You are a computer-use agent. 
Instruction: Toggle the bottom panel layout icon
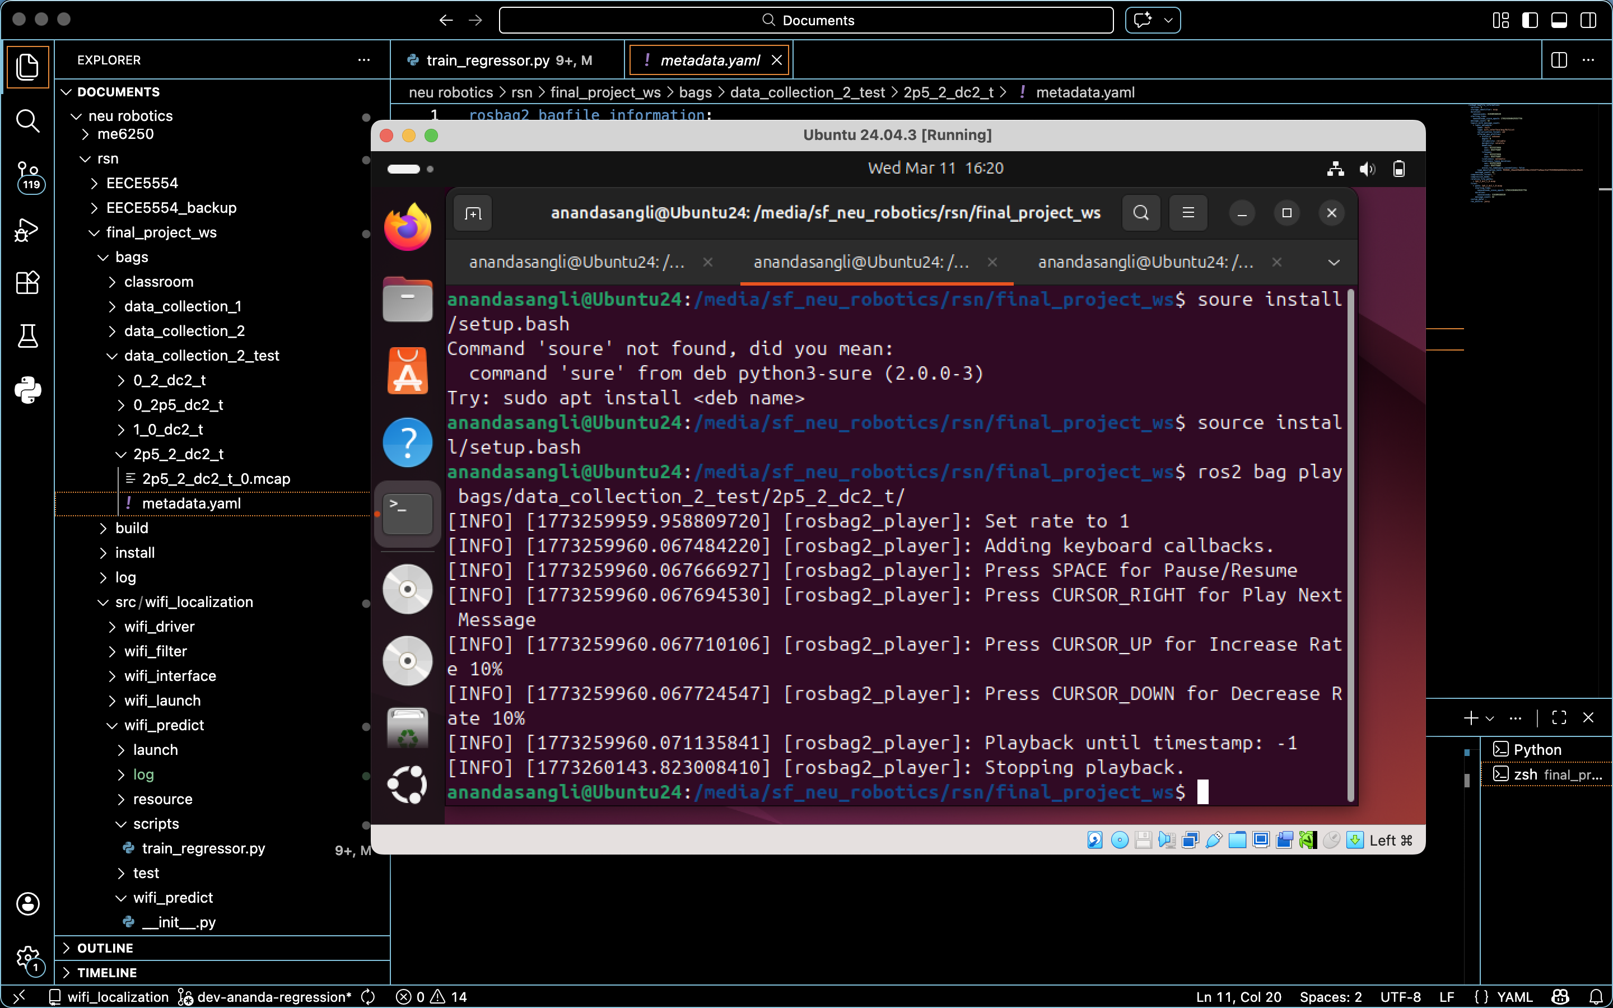(1559, 20)
